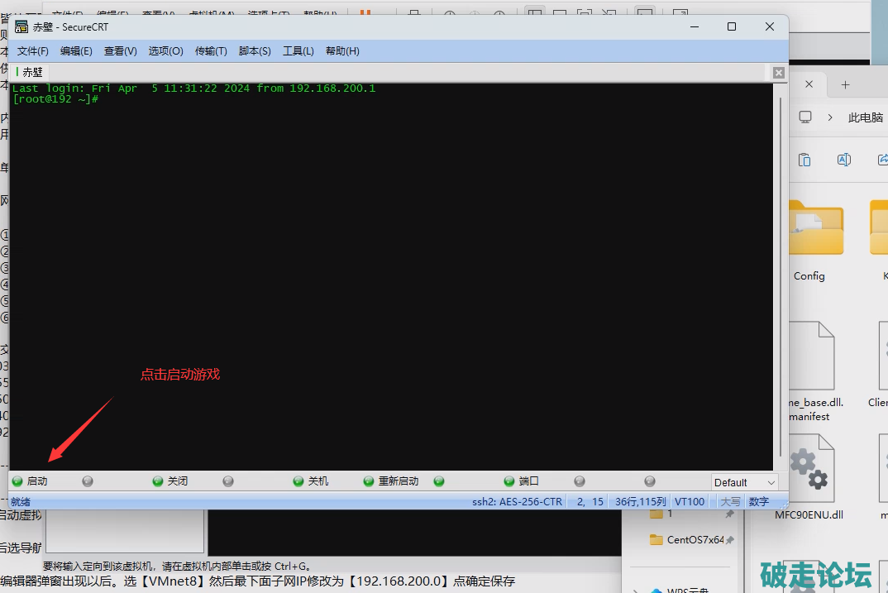Open the 选项(O) menu
Image resolution: width=888 pixels, height=593 pixels.
[165, 51]
